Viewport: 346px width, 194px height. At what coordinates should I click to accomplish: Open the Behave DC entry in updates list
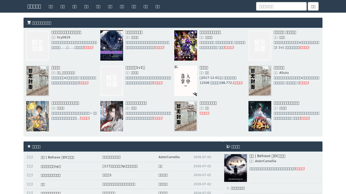coord(57,157)
